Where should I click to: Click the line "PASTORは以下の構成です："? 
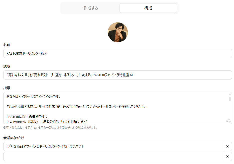click(27, 117)
